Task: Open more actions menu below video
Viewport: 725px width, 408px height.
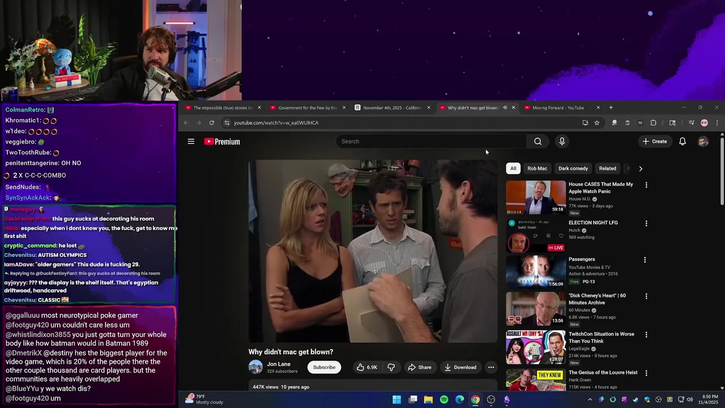Action: [x=491, y=367]
